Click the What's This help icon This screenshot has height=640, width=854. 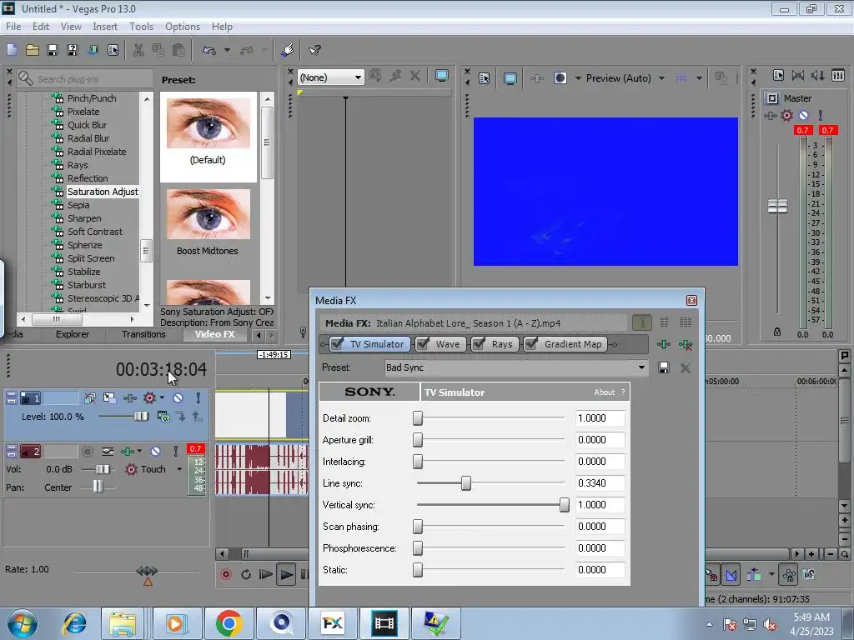tap(314, 50)
